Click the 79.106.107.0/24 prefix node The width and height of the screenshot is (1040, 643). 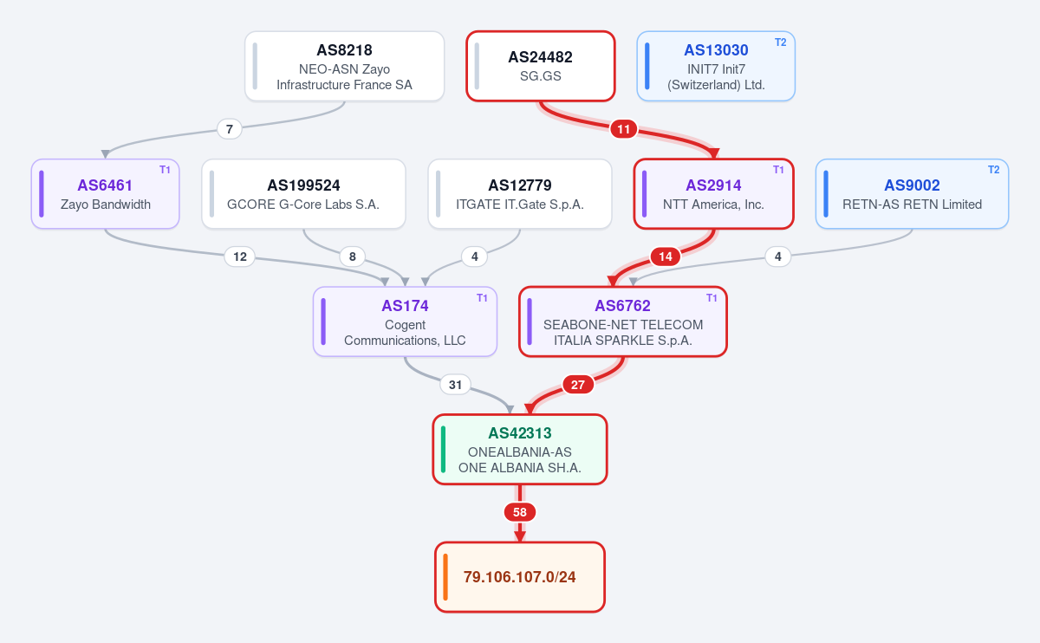click(520, 577)
